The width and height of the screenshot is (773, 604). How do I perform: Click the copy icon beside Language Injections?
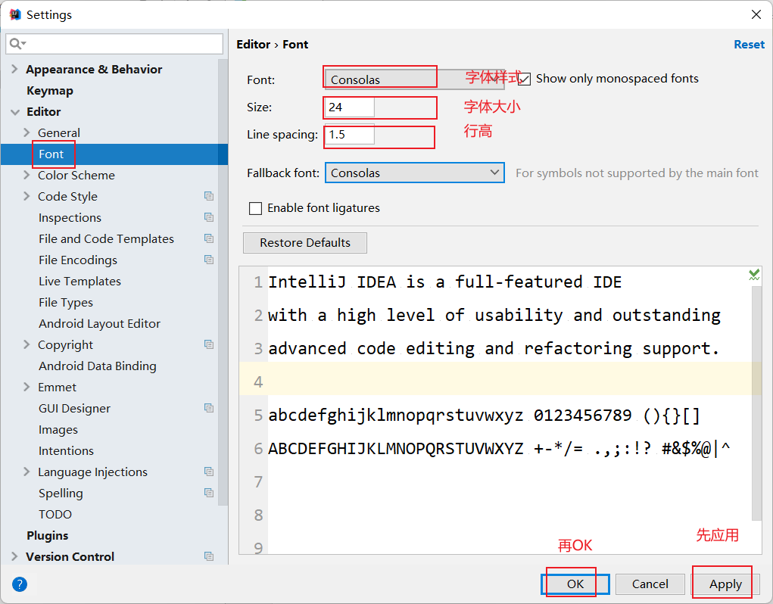(209, 472)
